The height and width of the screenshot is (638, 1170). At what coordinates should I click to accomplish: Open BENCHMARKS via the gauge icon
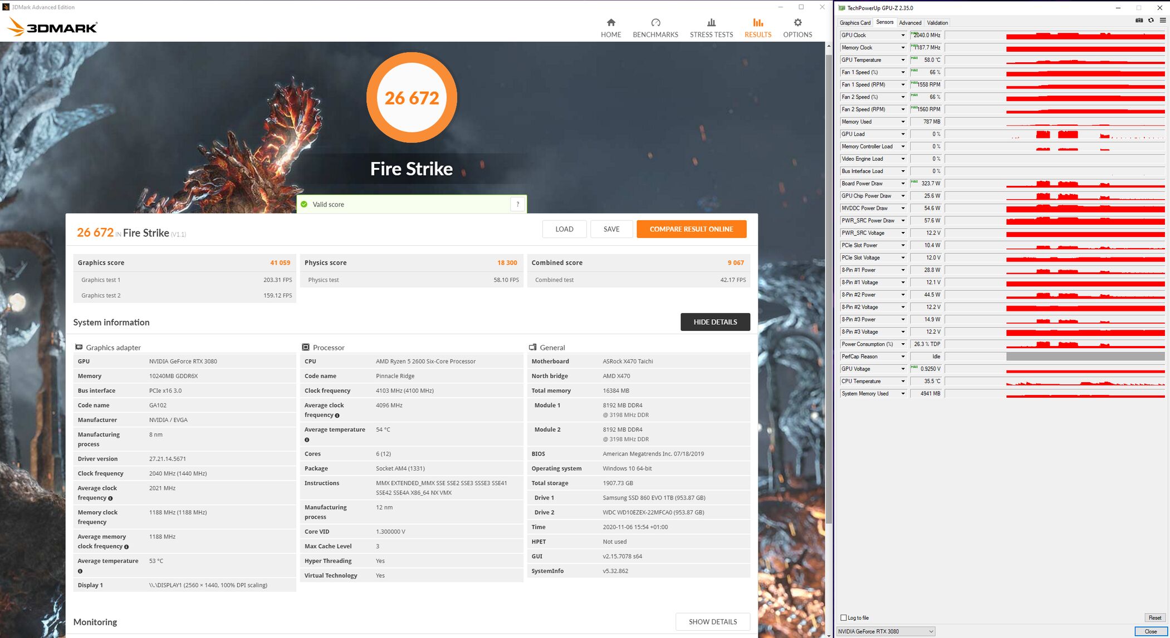point(655,23)
